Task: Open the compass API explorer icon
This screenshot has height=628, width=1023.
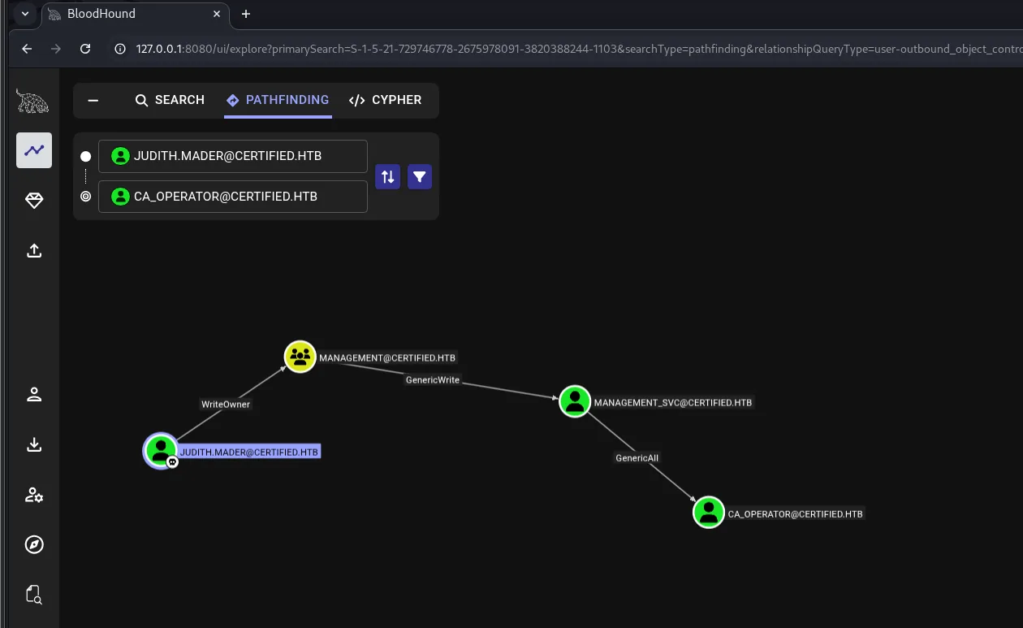Action: pos(34,544)
